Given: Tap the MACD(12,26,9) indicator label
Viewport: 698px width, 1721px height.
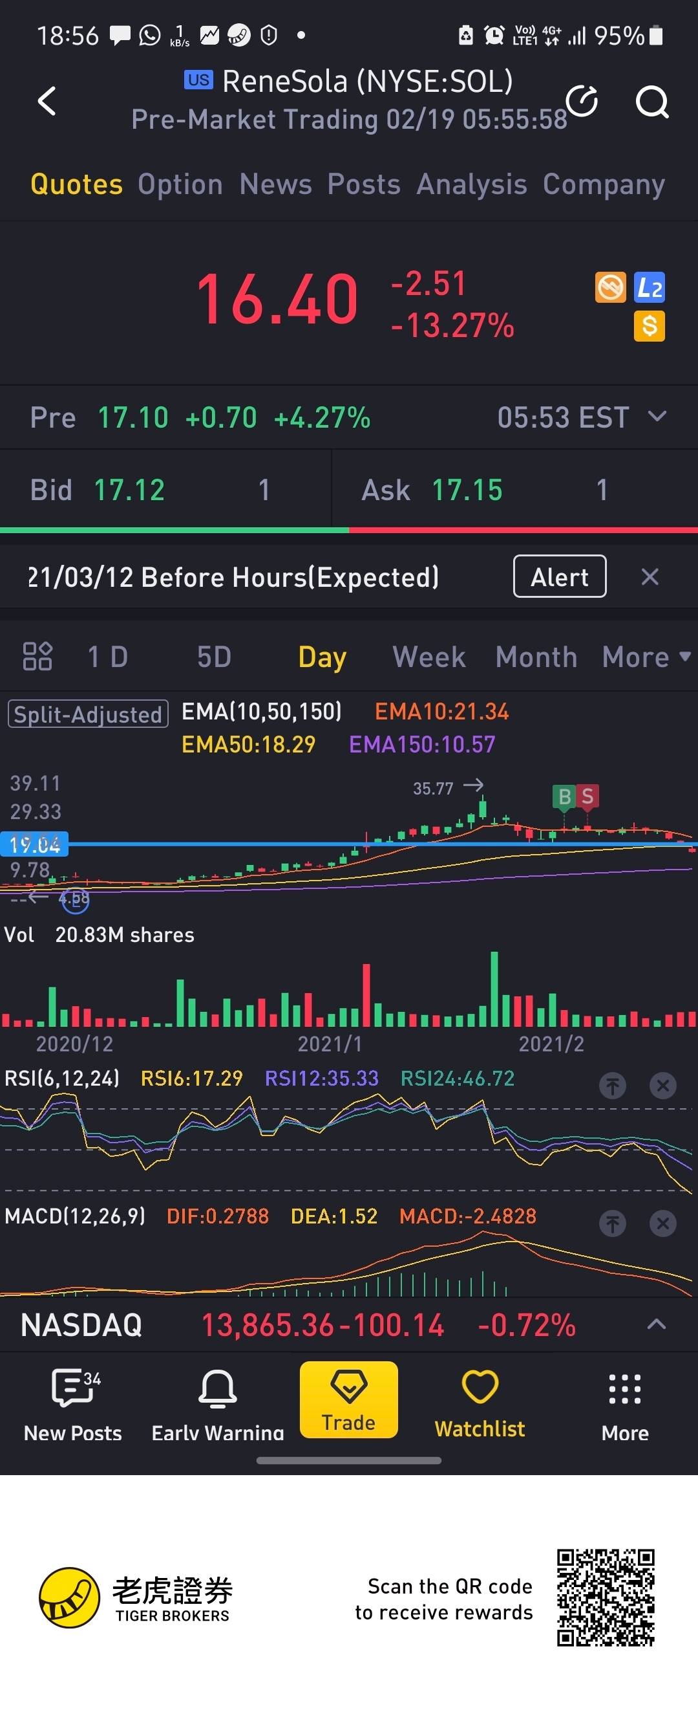Looking at the screenshot, I should (x=75, y=1216).
